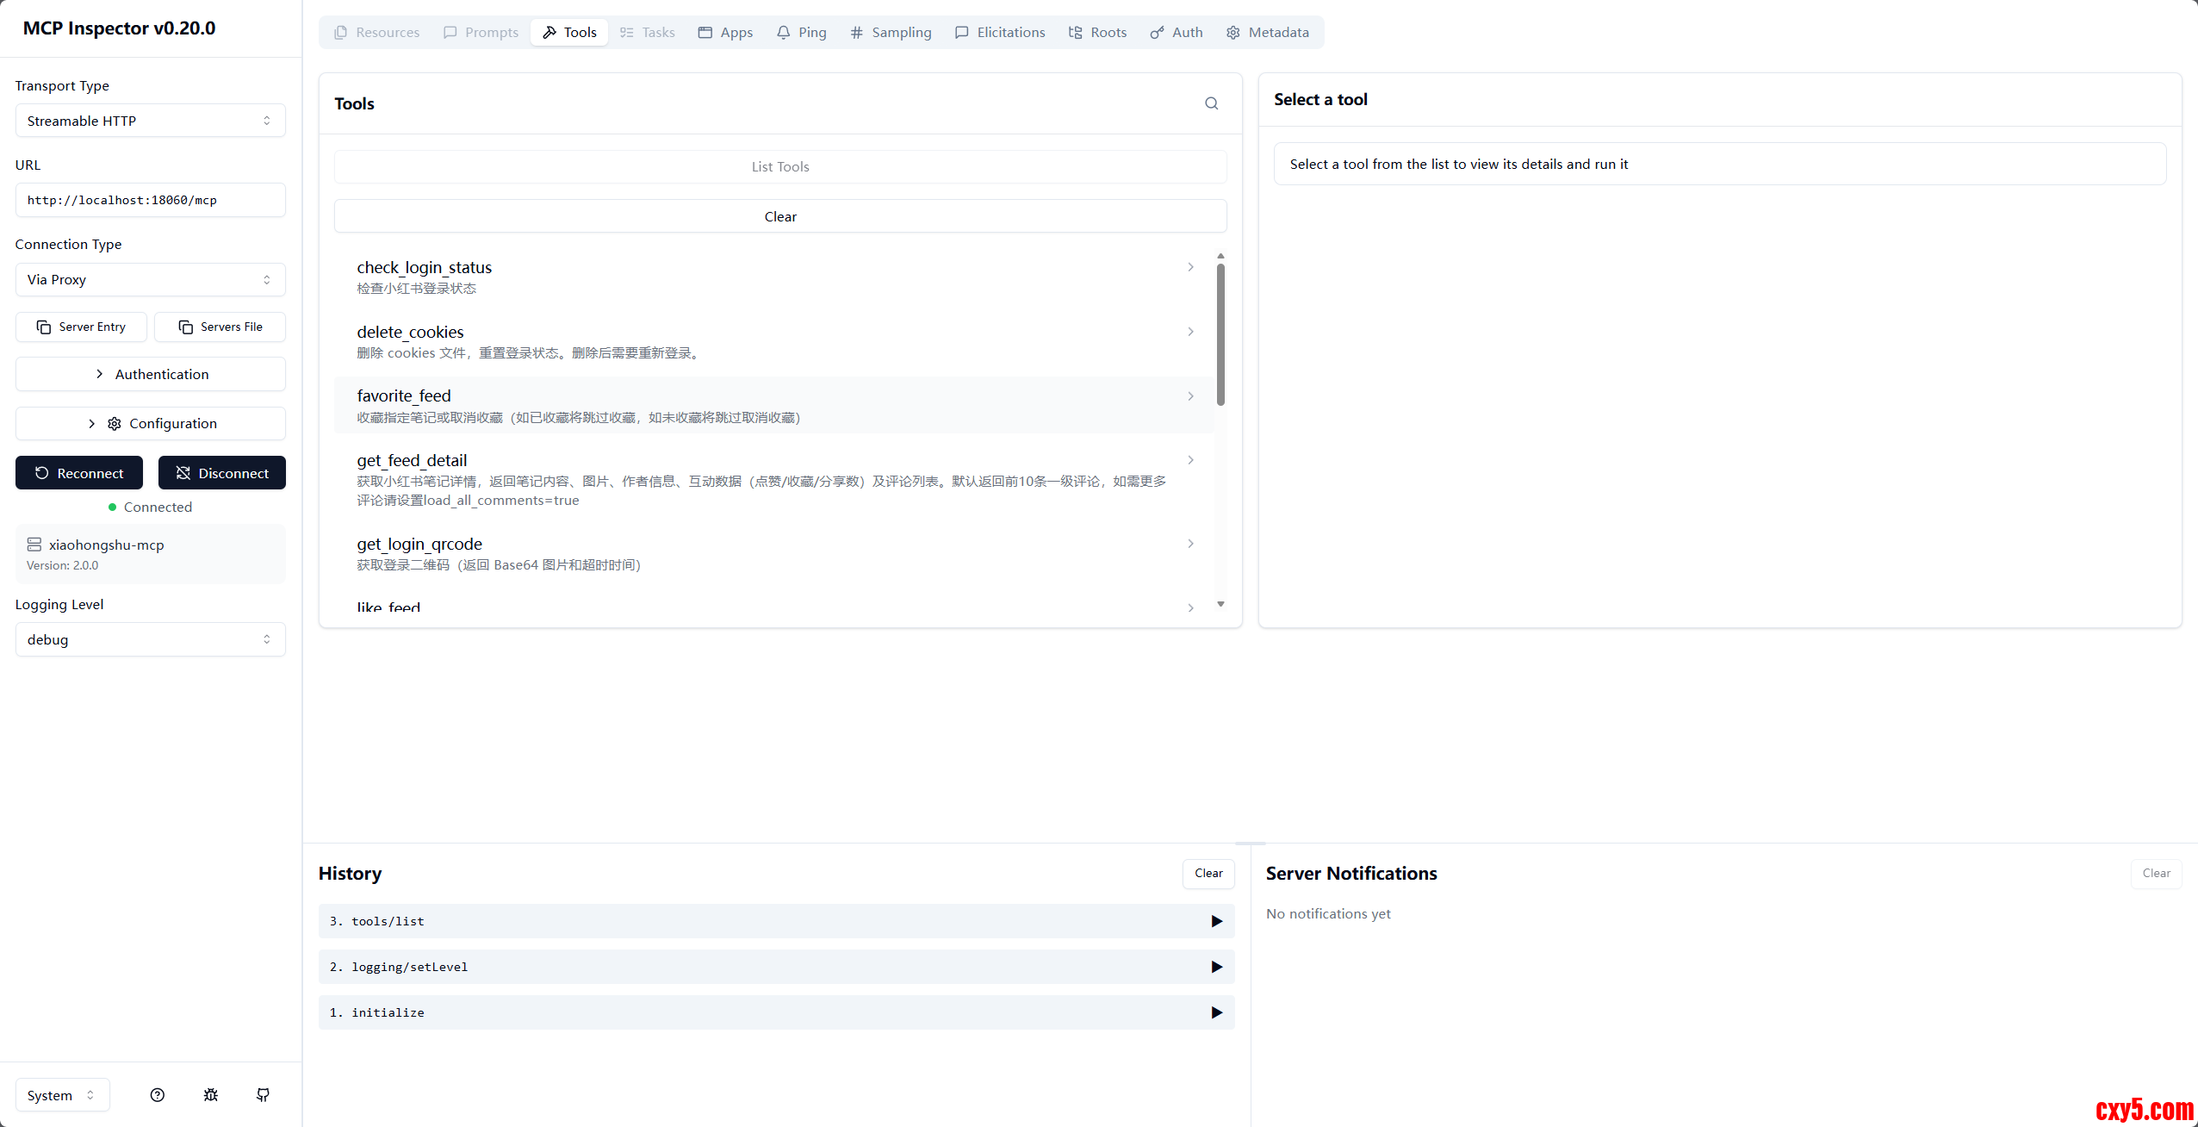This screenshot has width=2198, height=1127.
Task: Open GitHub repository icon in sidebar footer
Action: (263, 1095)
